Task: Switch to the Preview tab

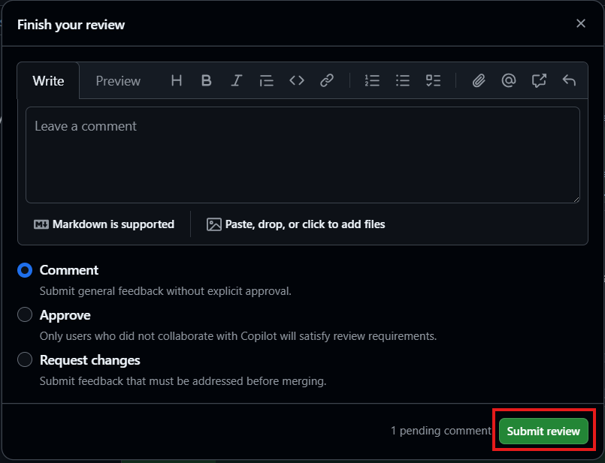Action: pyautogui.click(x=118, y=81)
